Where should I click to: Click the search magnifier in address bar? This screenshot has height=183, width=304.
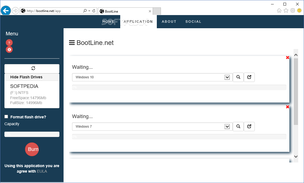coord(85,11)
